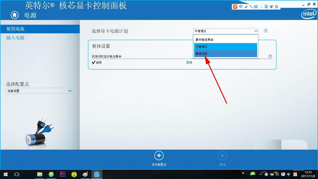The image size is (318, 179).
Task: Restore down the control panel window
Action: (x=309, y=4)
